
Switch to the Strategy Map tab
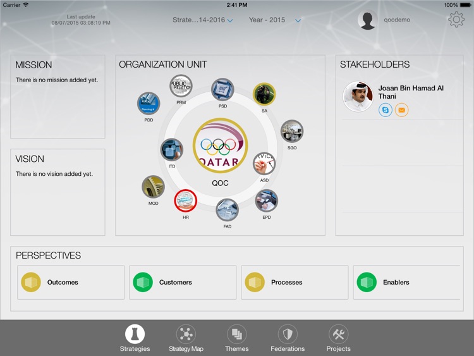click(x=186, y=338)
